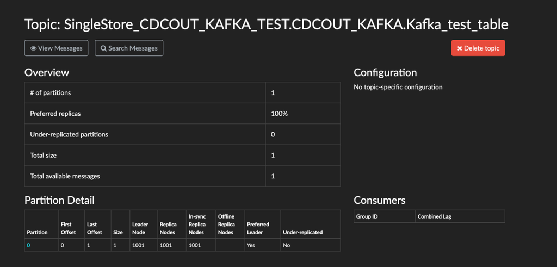The width and height of the screenshot is (557, 267).
Task: Click the Group ID column header
Action: tap(367, 216)
